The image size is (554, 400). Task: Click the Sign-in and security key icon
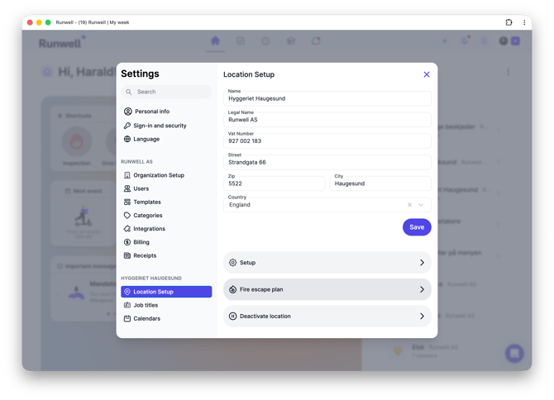127,126
